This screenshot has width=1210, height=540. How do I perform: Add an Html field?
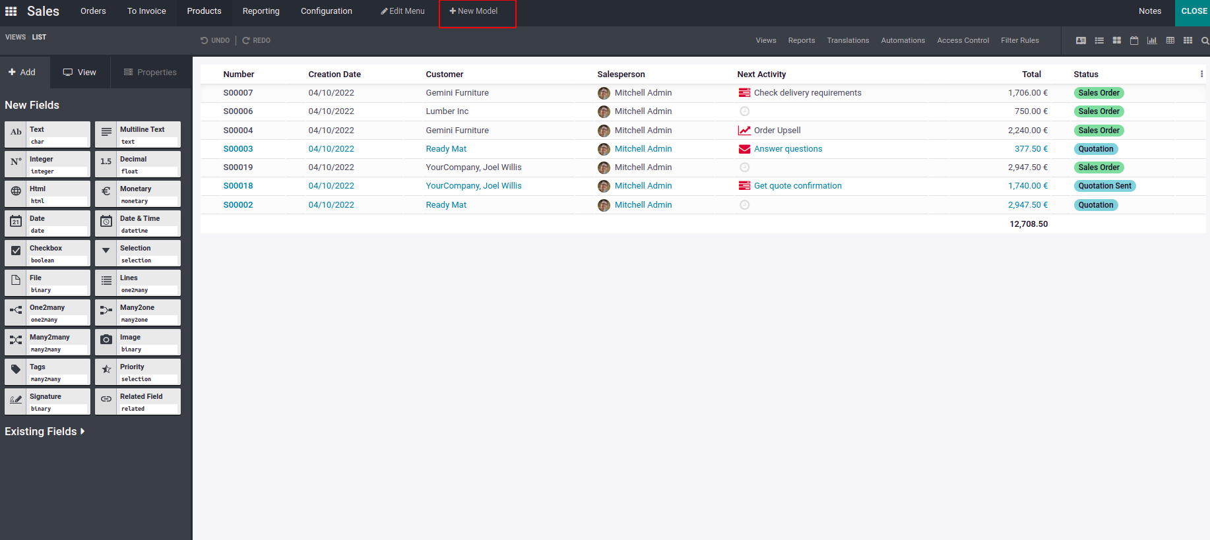48,194
